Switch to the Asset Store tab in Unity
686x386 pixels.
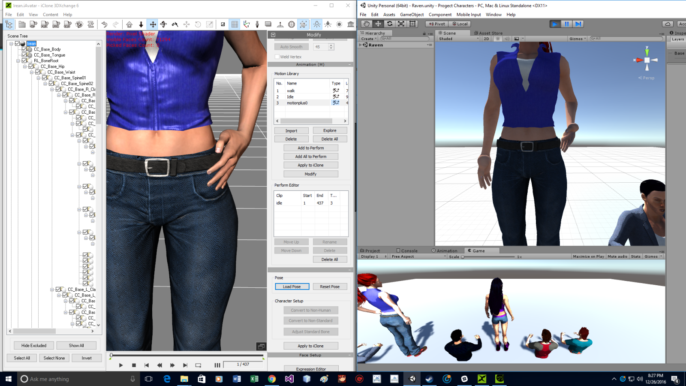pos(488,33)
